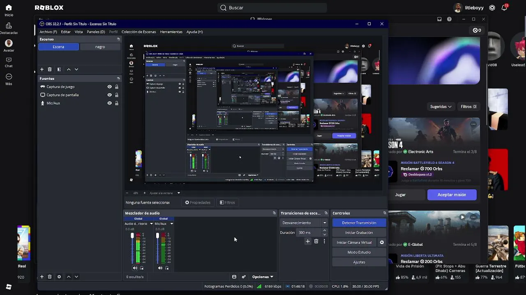Open the Herramientas menu

(x=171, y=32)
